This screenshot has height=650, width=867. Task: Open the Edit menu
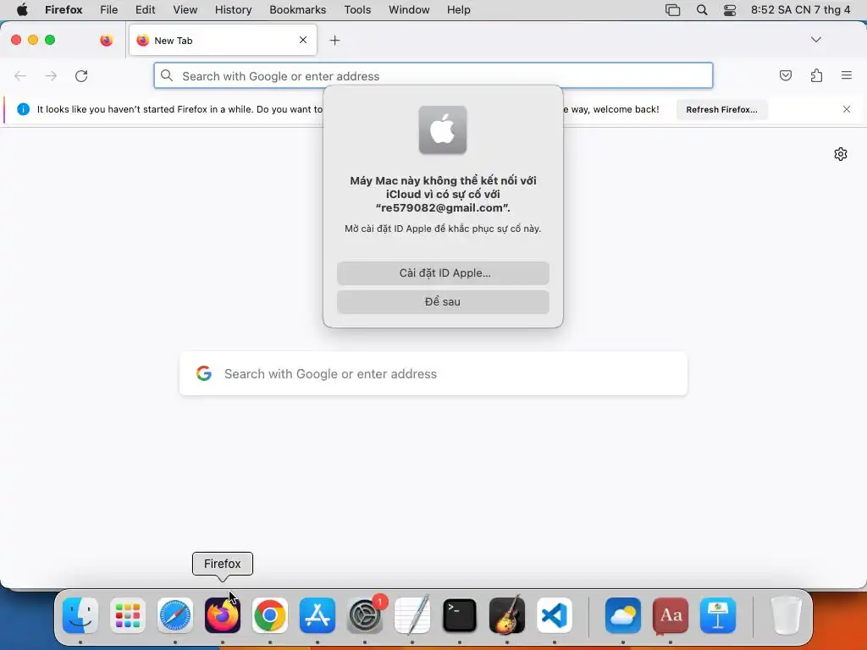146,10
